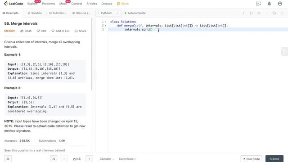Image resolution: width=288 pixels, height=162 pixels.
Task: Click the panel splitter handle
Action: tap(94, 75)
